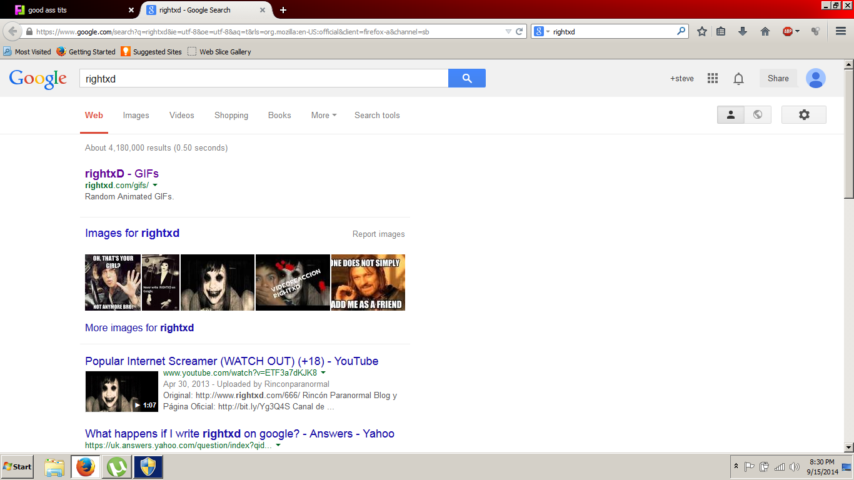Click the +steve profile link

click(682, 79)
